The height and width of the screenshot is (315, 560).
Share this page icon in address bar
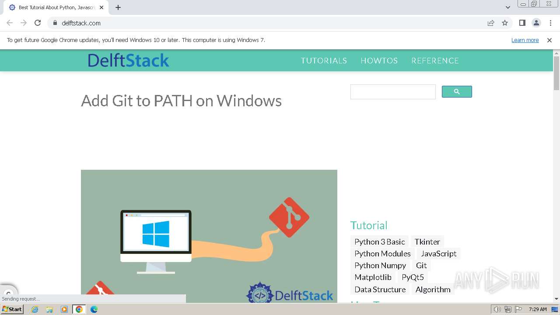pos(491,23)
